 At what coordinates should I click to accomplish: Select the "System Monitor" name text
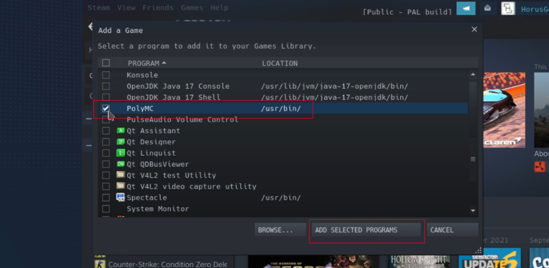pyautogui.click(x=158, y=209)
